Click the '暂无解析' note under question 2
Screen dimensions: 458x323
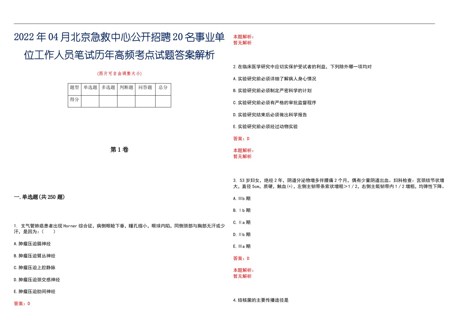[242, 157]
